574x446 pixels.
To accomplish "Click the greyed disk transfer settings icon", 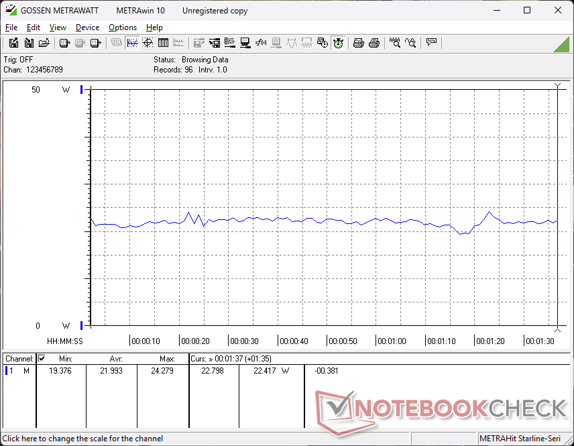I will click(x=198, y=43).
